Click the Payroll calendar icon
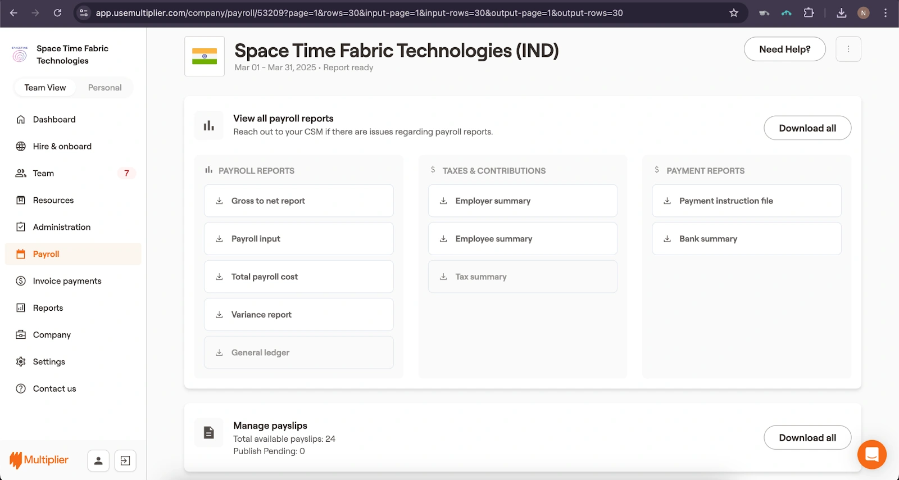Screen dimensions: 899x480 [x=21, y=254]
